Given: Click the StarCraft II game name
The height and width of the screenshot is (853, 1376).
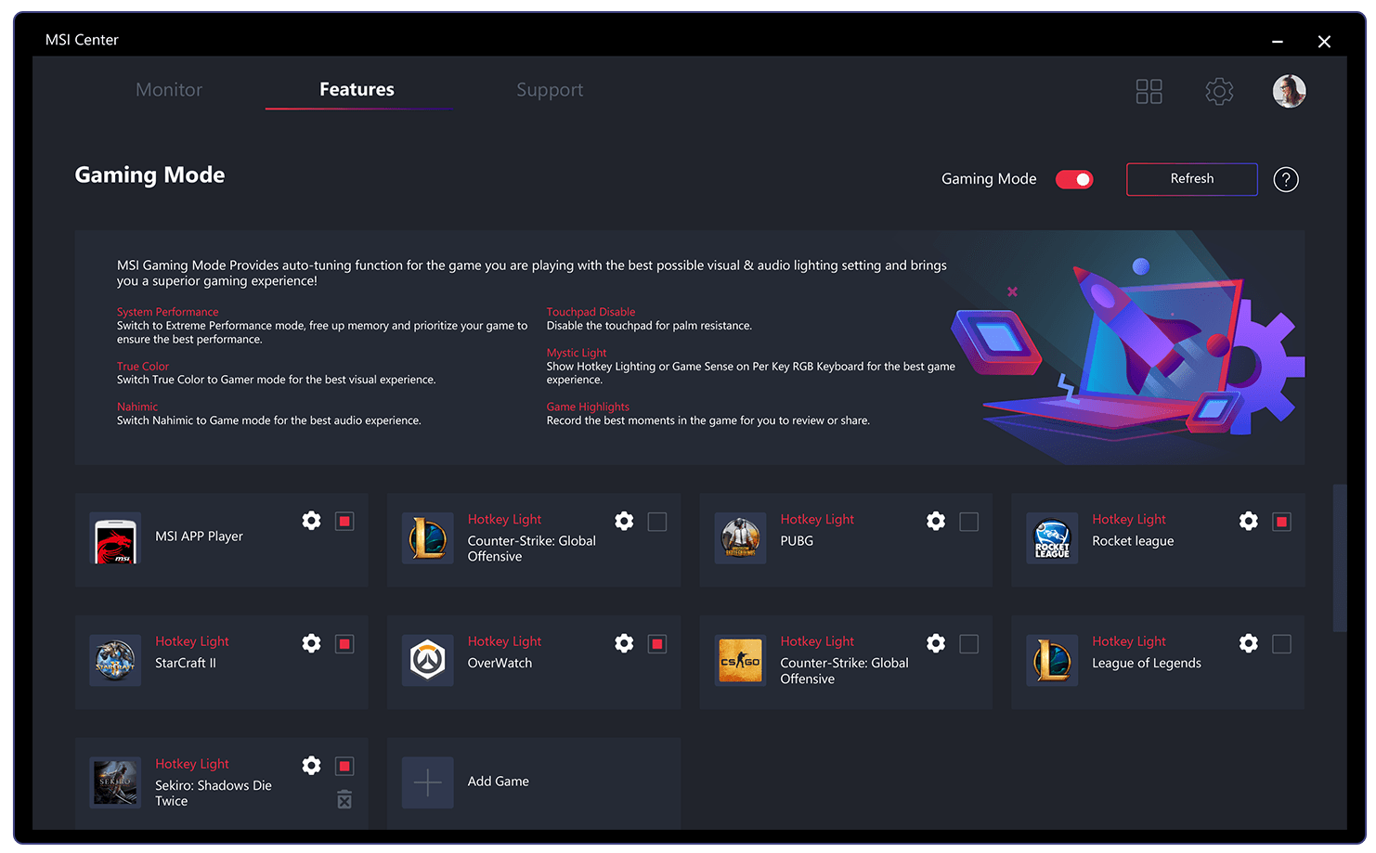Looking at the screenshot, I should (x=186, y=663).
